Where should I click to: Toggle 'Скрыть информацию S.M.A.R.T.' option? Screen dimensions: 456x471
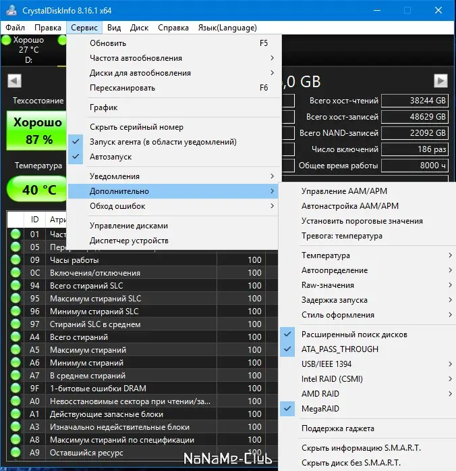pyautogui.click(x=368, y=448)
